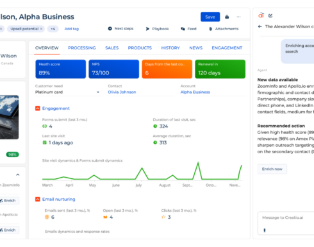Click the Next steps circle icon
Image resolution: width=314 pixels, height=247 pixels.
point(110,28)
